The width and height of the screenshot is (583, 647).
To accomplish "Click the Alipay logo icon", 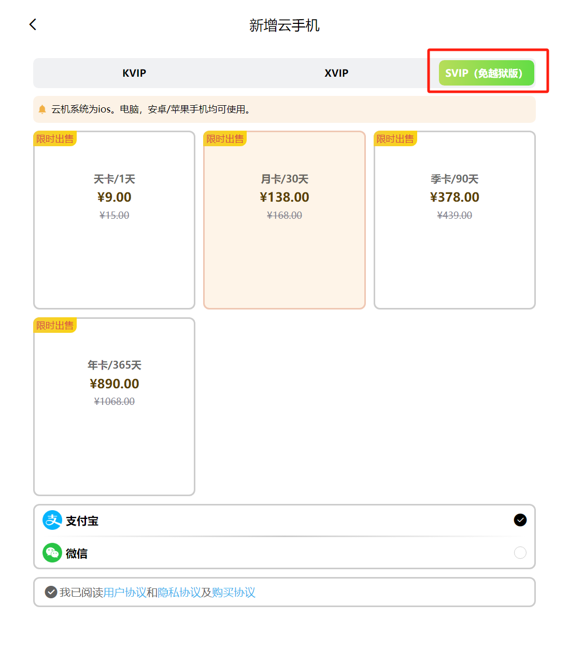I will (x=52, y=520).
